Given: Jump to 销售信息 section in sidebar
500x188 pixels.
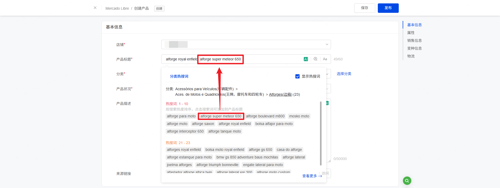Looking at the screenshot, I should click(x=414, y=41).
